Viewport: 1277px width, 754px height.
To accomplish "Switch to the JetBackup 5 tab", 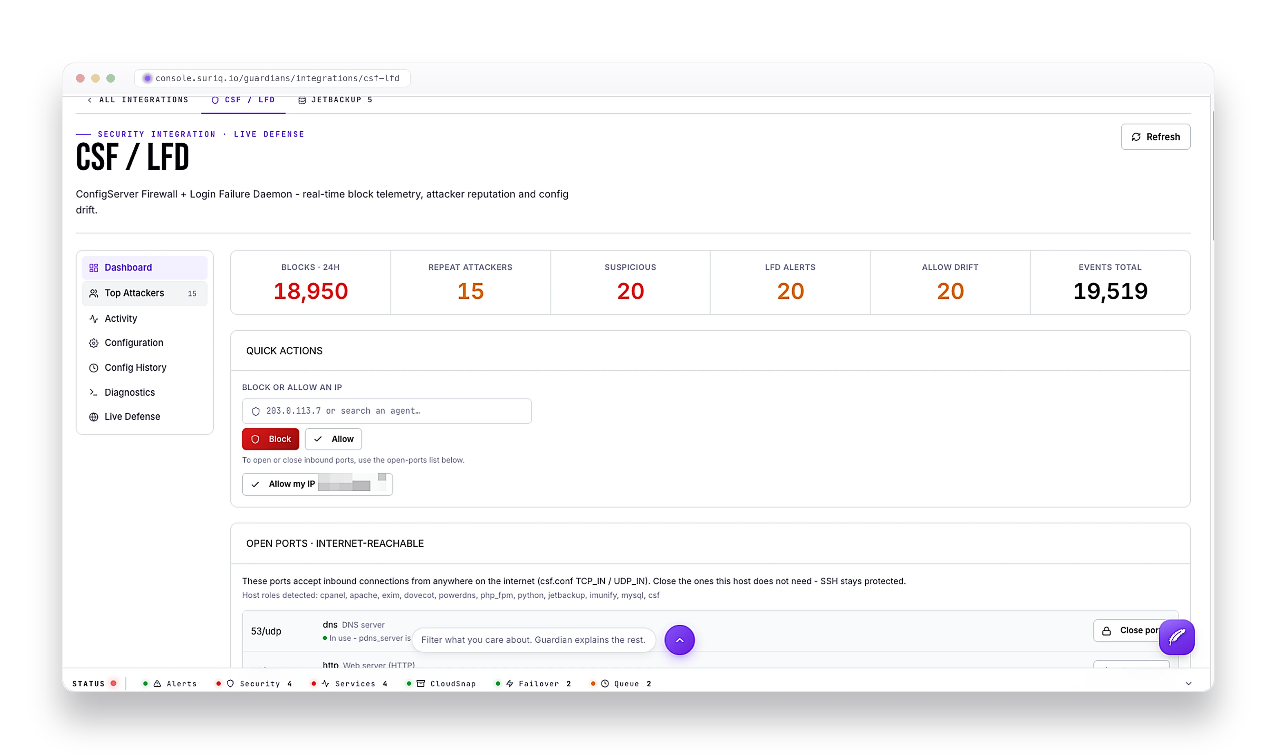I will [336, 100].
